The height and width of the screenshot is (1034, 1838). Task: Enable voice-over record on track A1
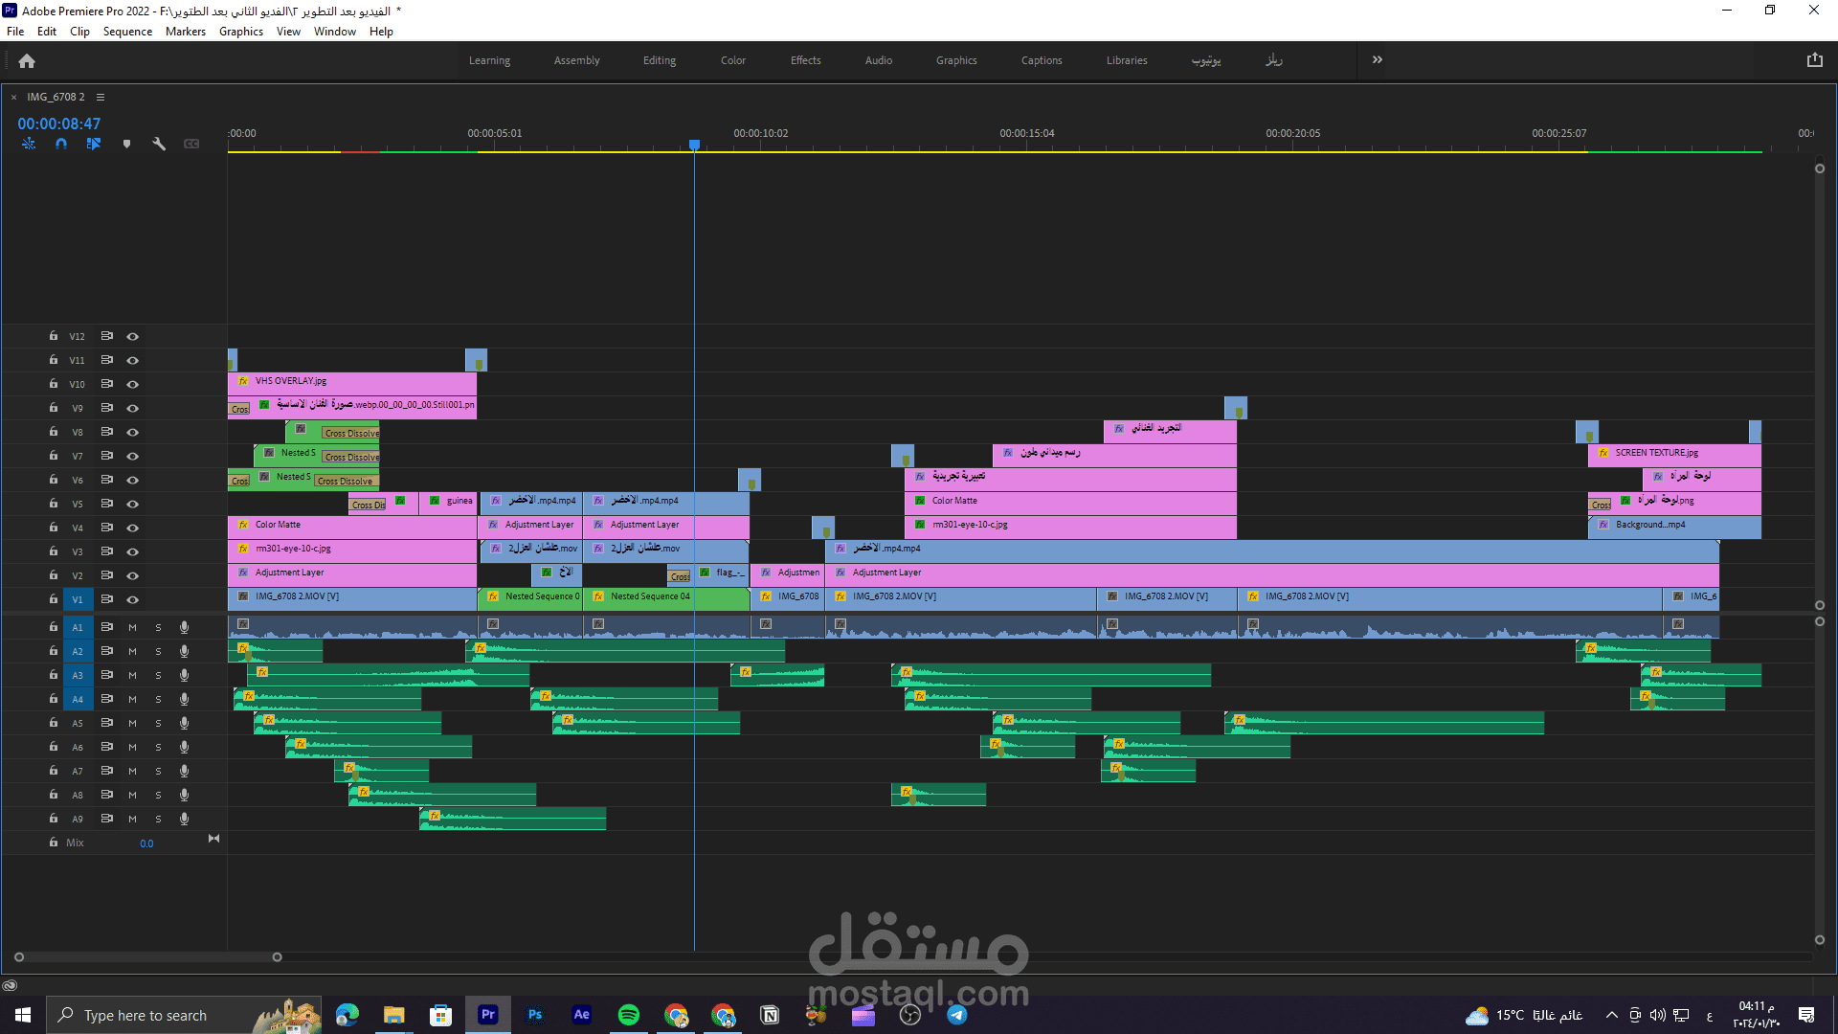[184, 627]
